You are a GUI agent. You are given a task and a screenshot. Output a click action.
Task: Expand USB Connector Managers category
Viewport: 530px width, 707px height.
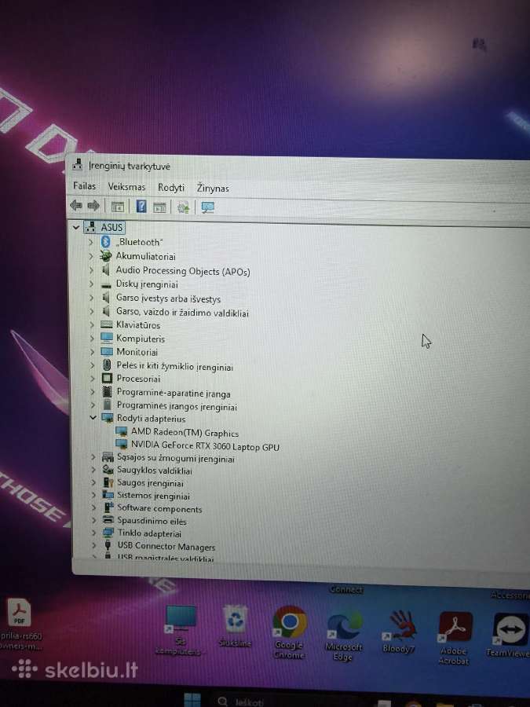93,546
